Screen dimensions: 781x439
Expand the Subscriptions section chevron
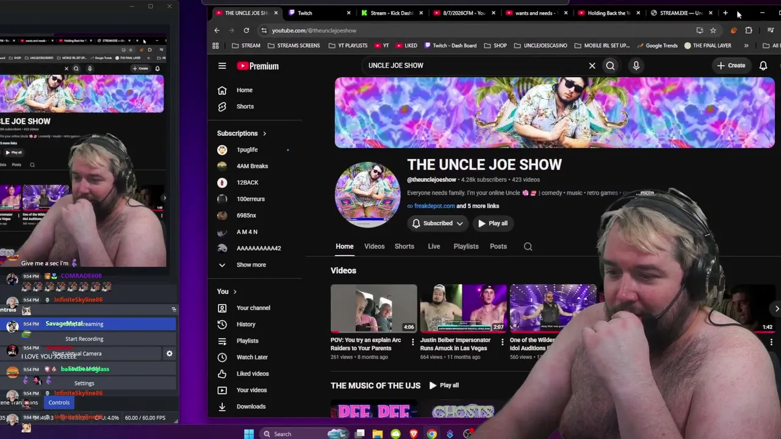[264, 134]
